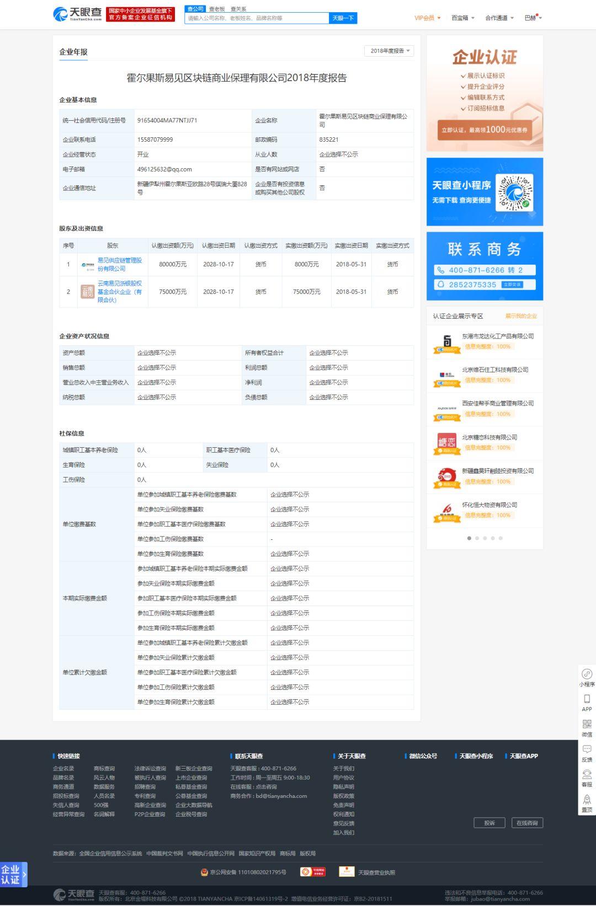Image resolution: width=596 pixels, height=906 pixels.
Task: Click the 联系商务 banner image
Action: tap(485, 266)
